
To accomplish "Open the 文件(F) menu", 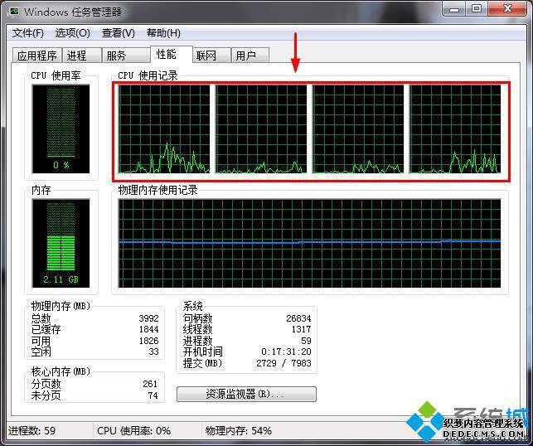I will click(28, 33).
